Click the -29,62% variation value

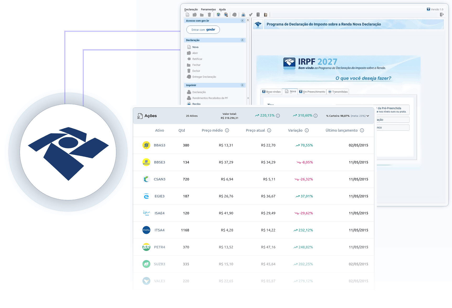click(306, 213)
